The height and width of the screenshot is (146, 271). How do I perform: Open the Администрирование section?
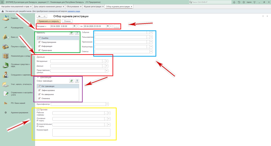click(x=19, y=113)
